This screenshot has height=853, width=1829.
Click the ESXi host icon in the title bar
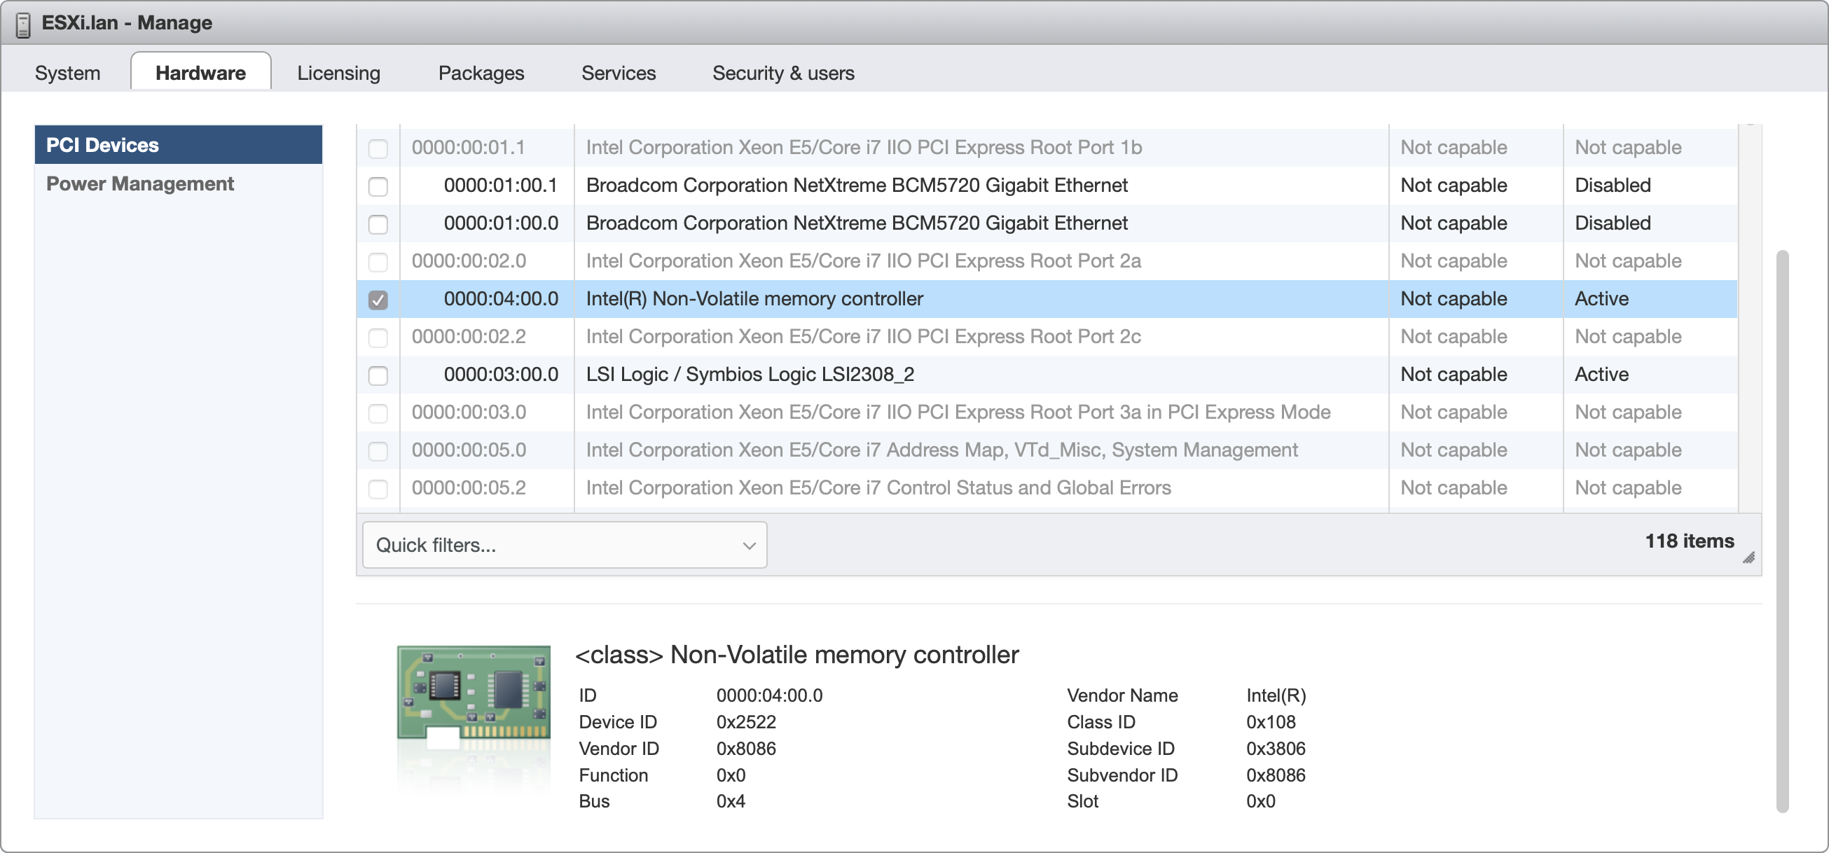(x=23, y=22)
